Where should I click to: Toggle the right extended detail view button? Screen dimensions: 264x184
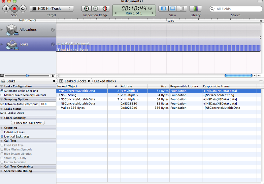182,9
